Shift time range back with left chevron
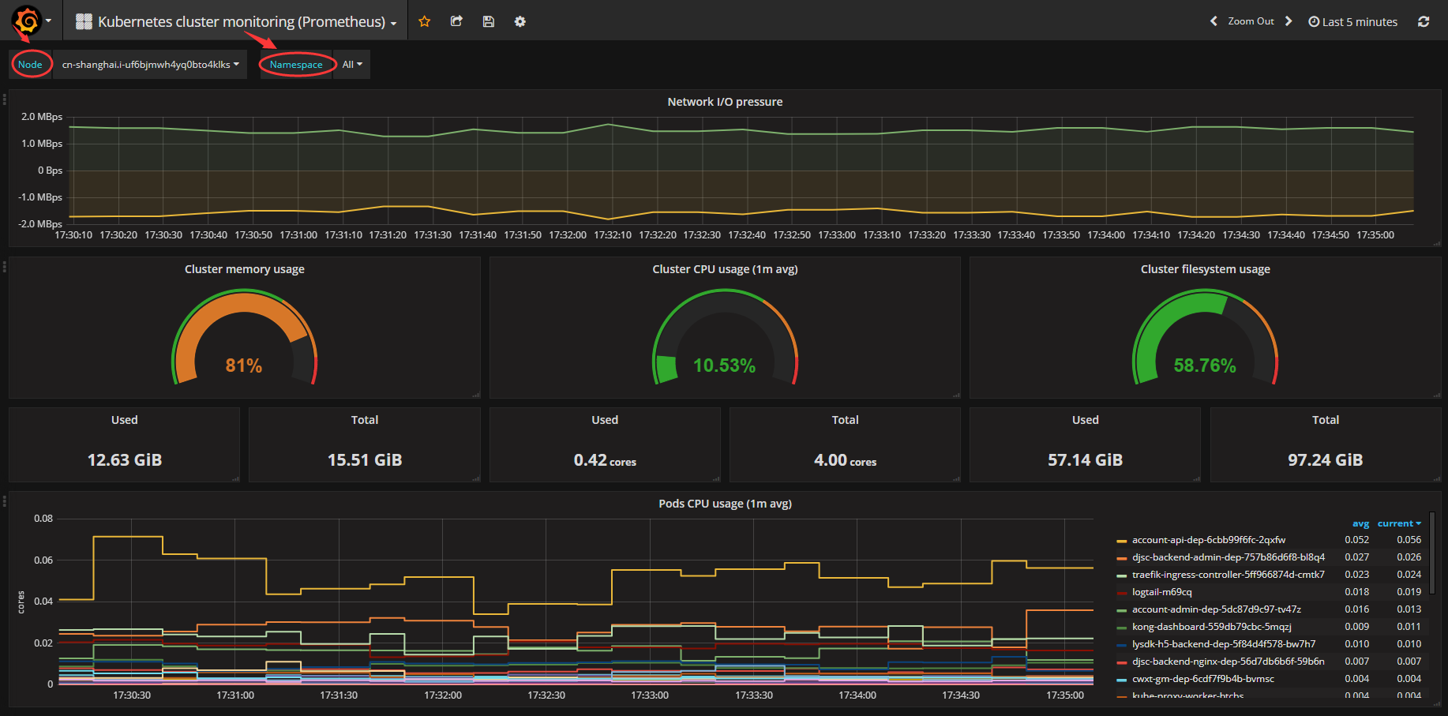This screenshot has height=716, width=1448. [x=1214, y=21]
